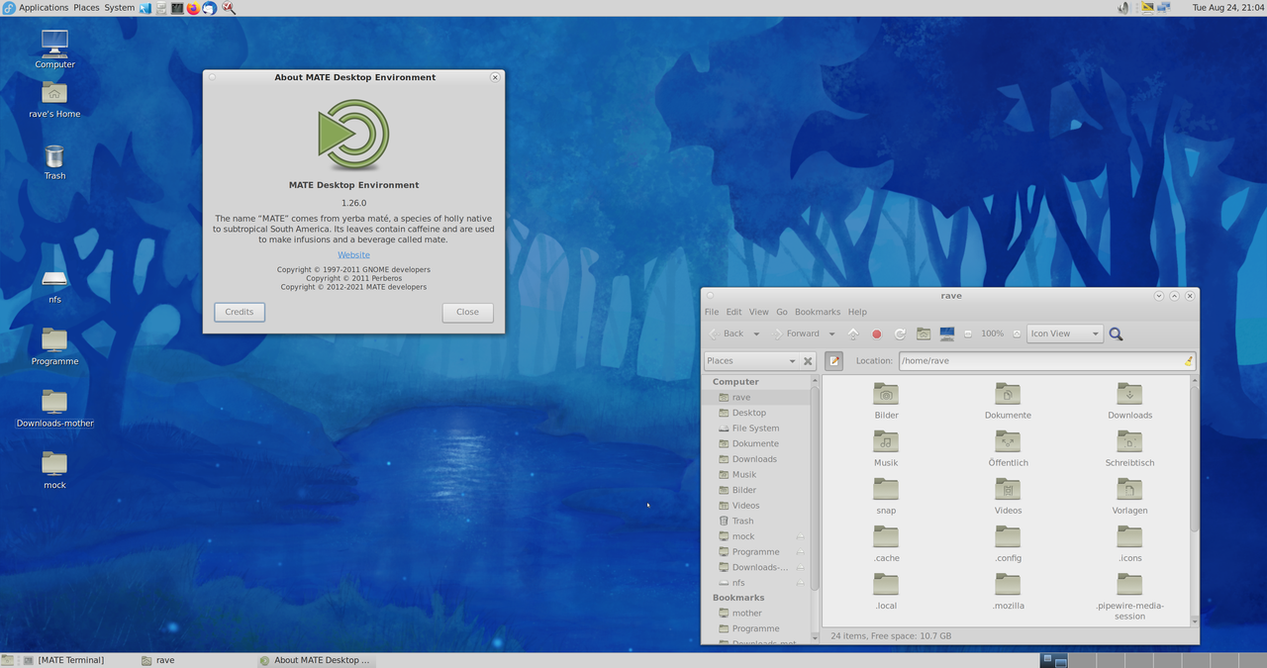Open the System panel menu

[x=119, y=8]
